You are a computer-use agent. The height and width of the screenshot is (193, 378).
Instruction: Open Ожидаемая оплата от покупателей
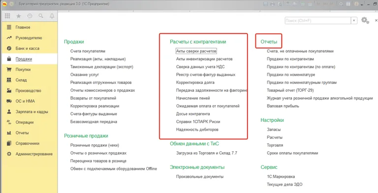point(208,106)
